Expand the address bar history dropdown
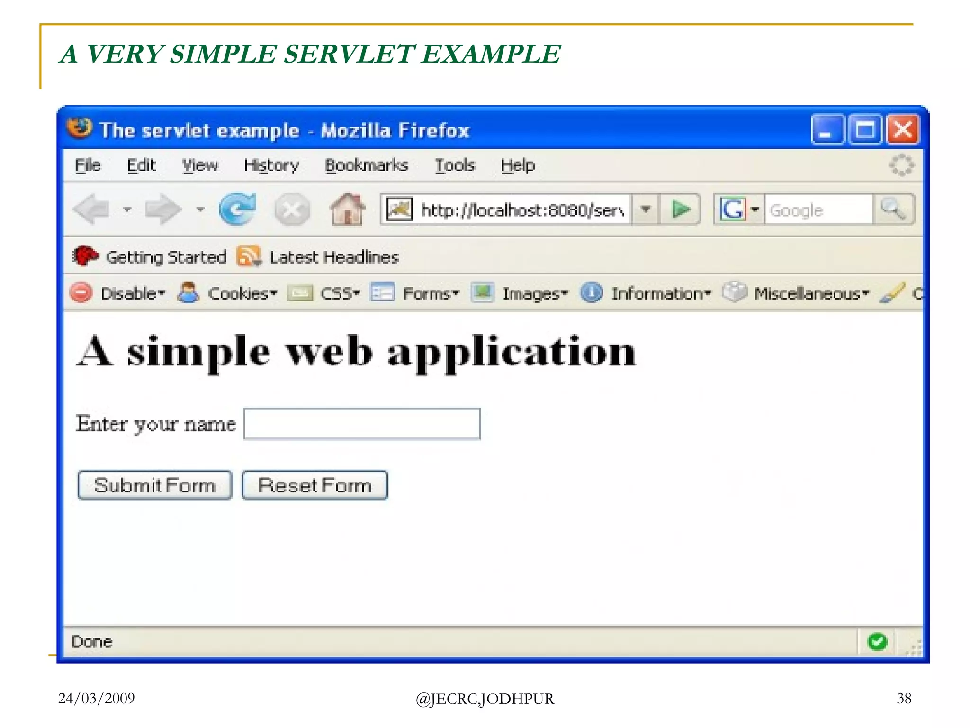Screen dimensions: 970x728 (646, 209)
